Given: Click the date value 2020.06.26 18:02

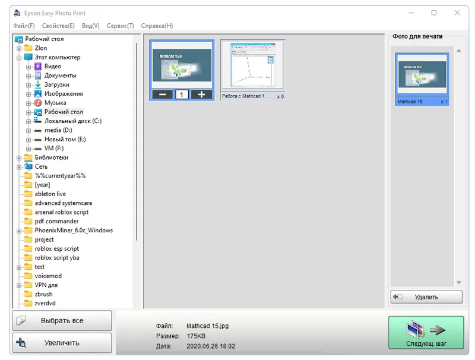Looking at the screenshot, I should [x=211, y=346].
